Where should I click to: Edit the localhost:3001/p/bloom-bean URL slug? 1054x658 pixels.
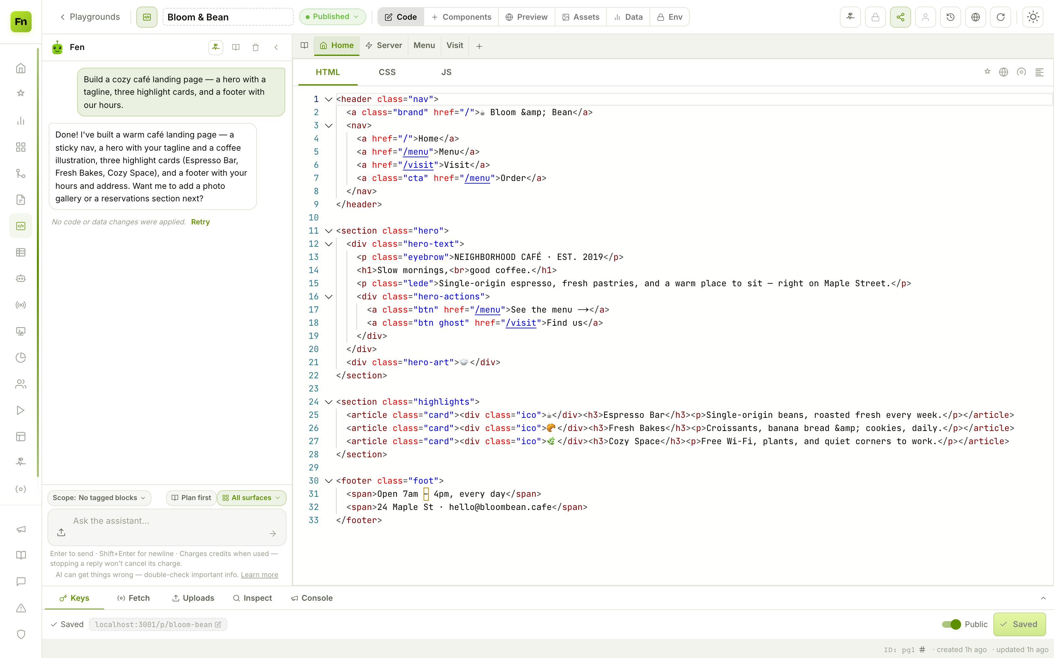coord(158,624)
